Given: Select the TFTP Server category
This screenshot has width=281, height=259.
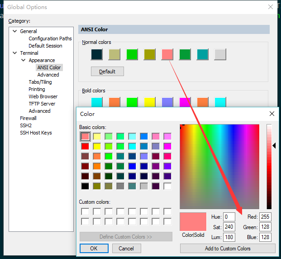Looking at the screenshot, I should (x=42, y=104).
